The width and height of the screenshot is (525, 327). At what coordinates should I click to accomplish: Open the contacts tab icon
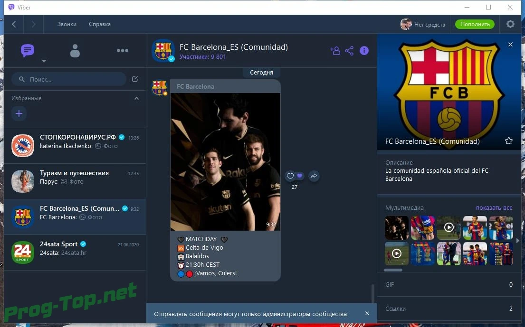pos(75,50)
